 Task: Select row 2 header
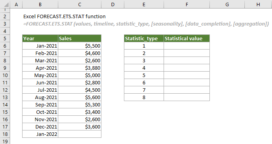pos(5,16)
